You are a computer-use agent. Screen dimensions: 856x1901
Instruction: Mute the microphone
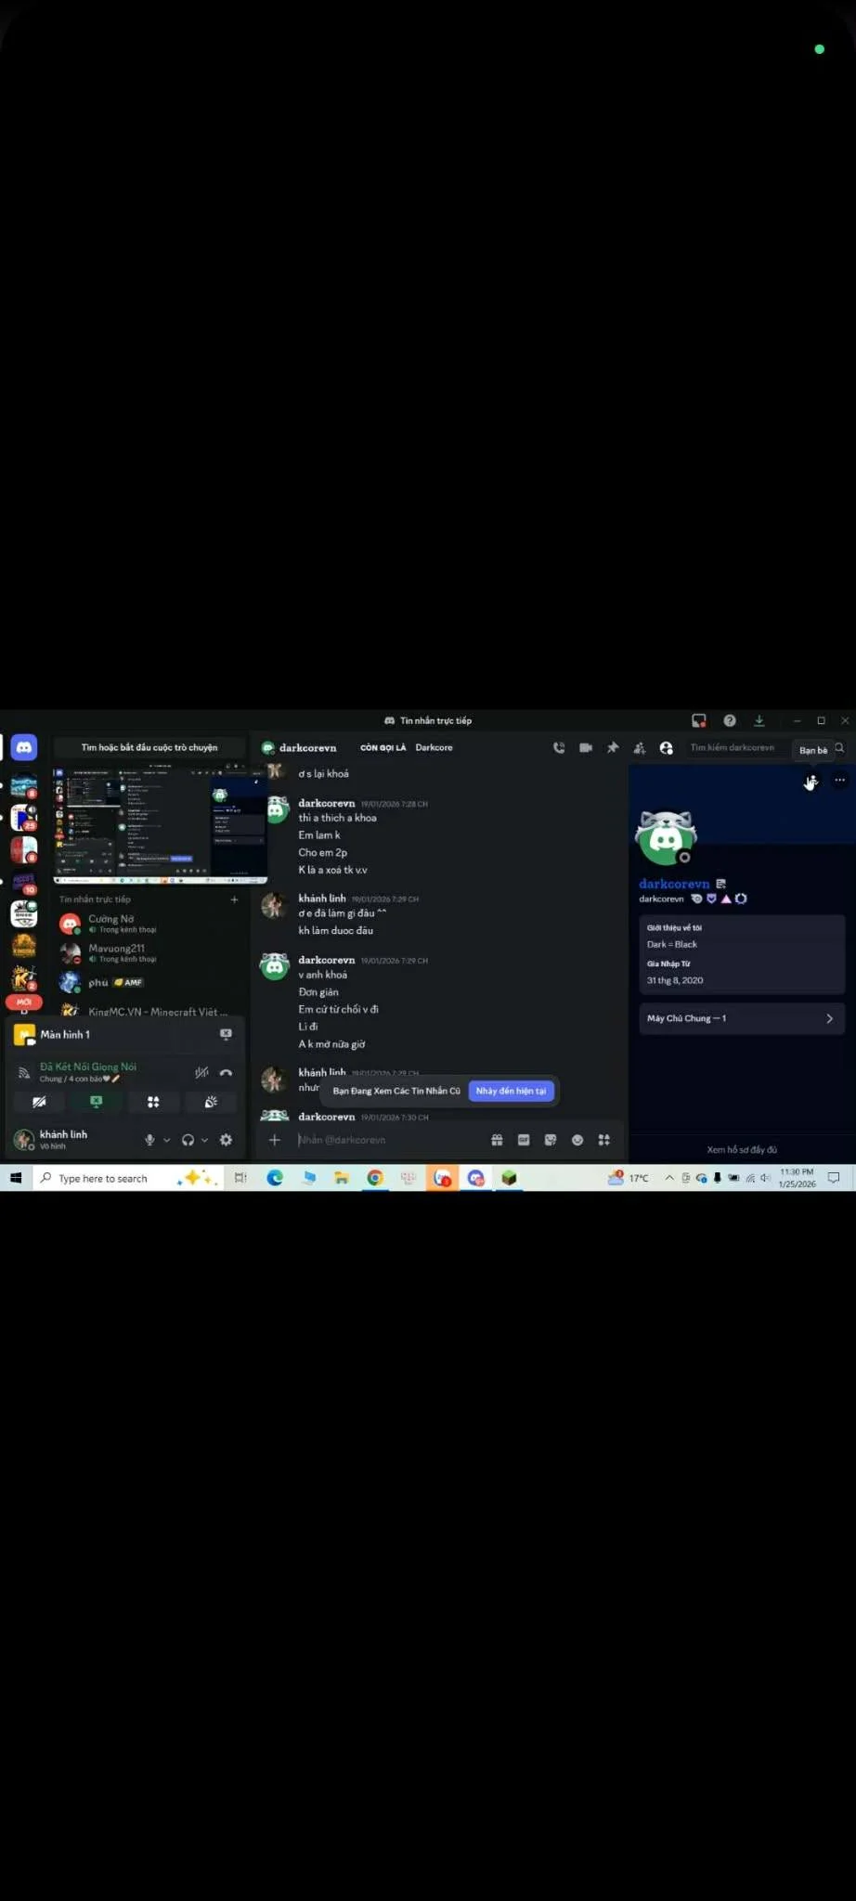coord(149,1140)
